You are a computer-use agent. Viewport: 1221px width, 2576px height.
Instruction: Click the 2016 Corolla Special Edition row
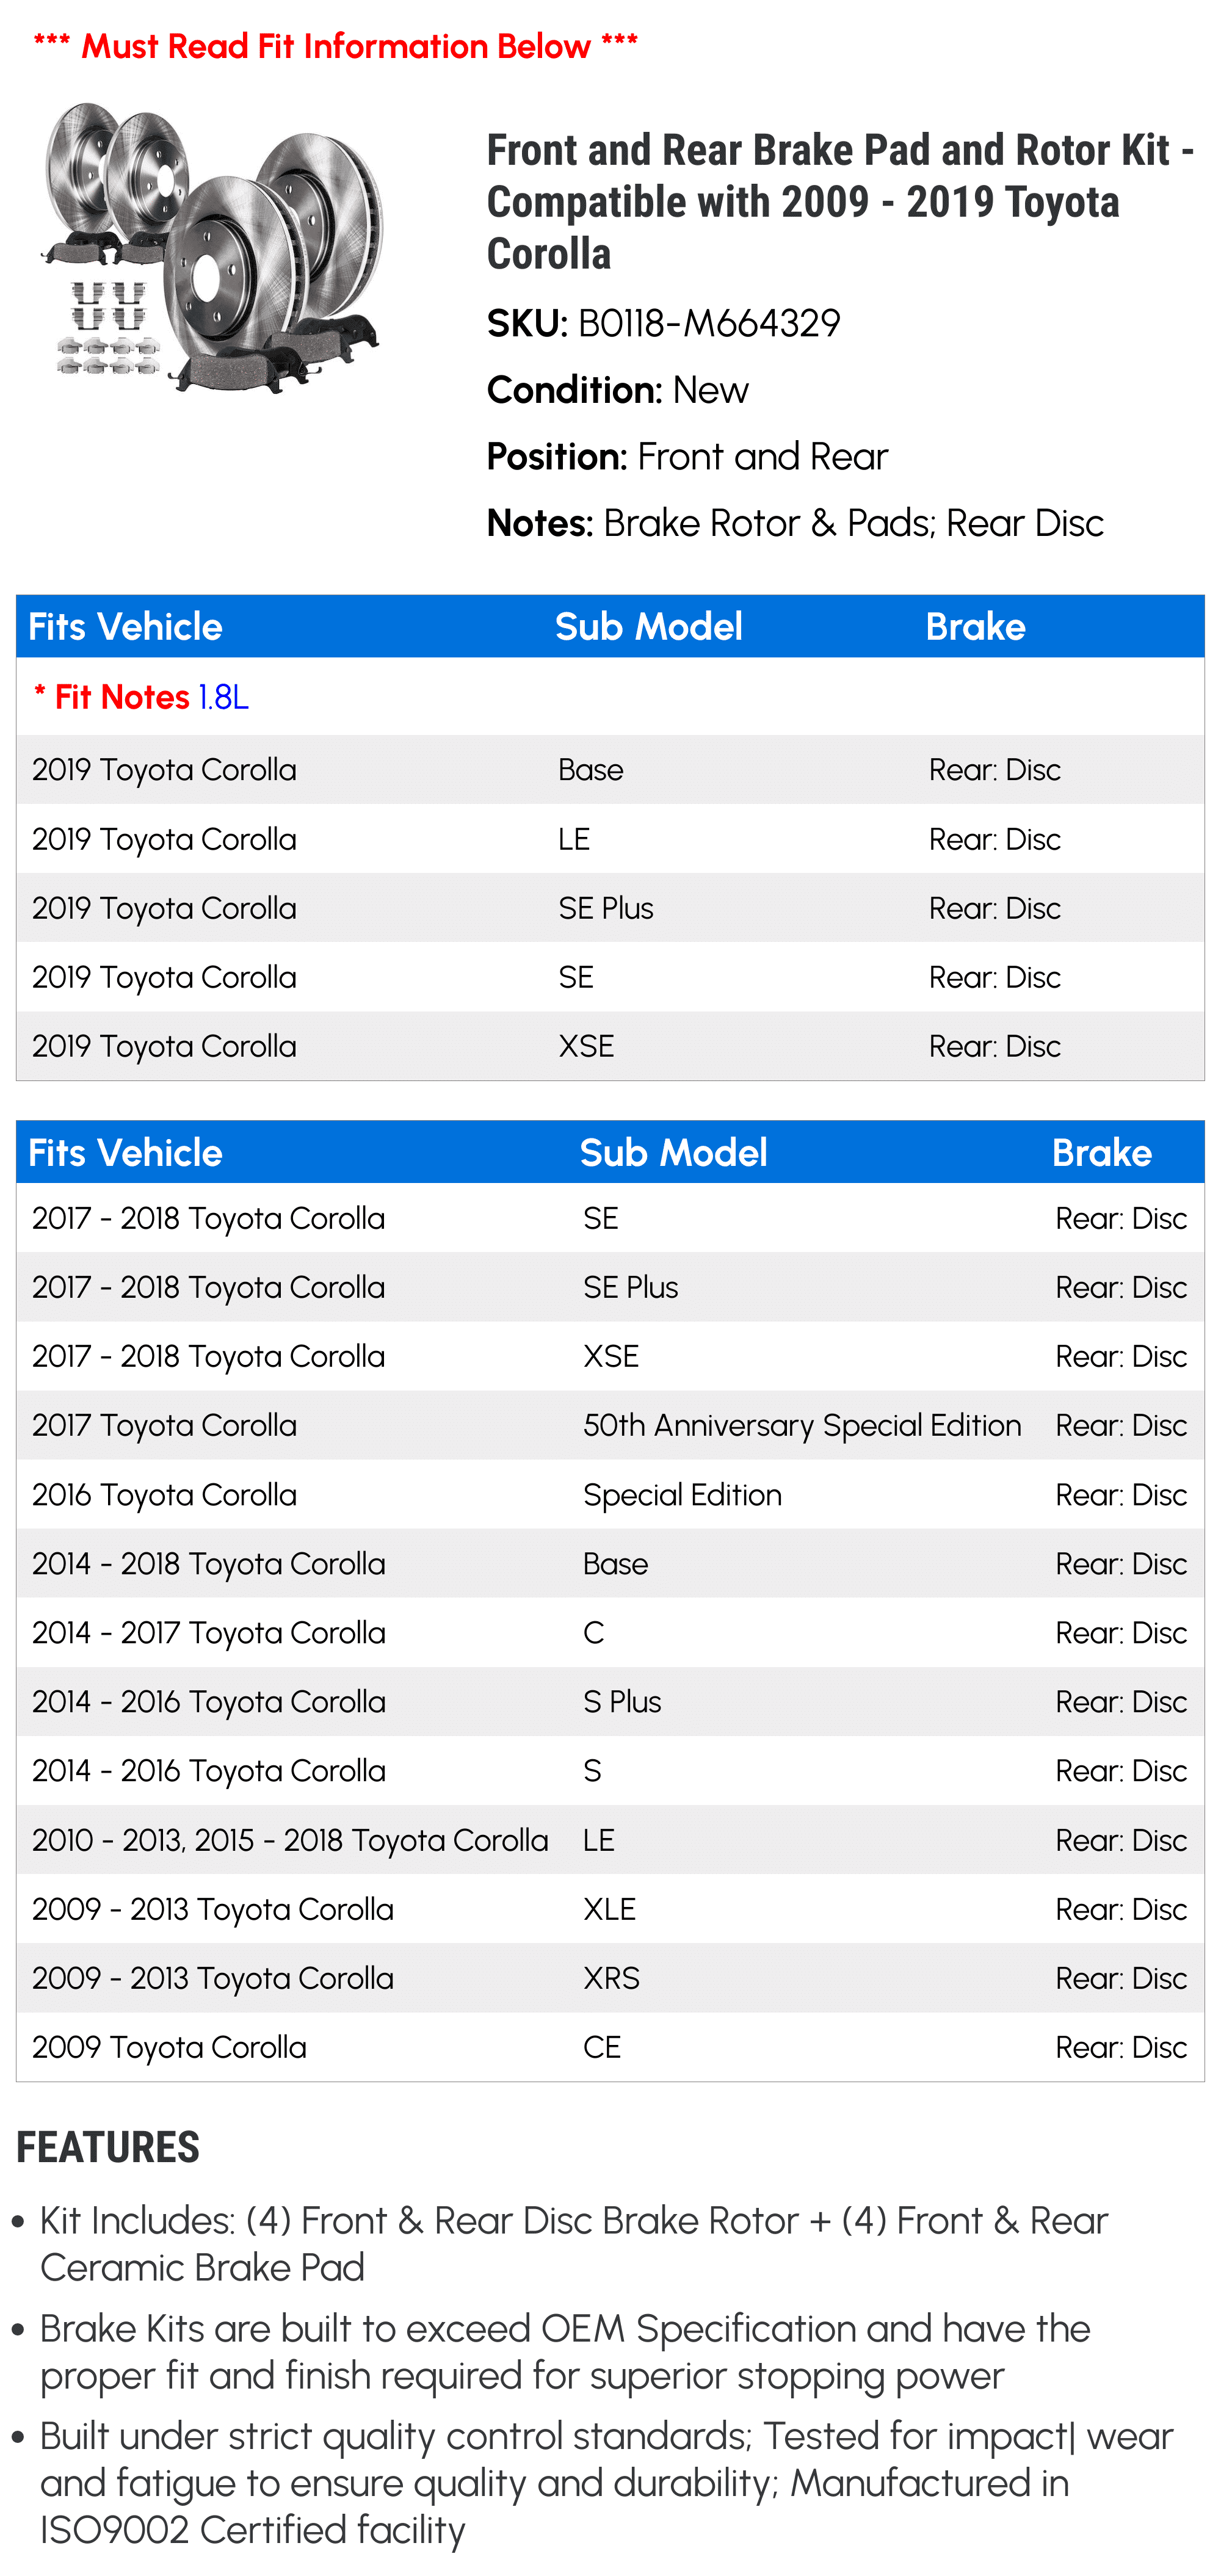point(610,1494)
